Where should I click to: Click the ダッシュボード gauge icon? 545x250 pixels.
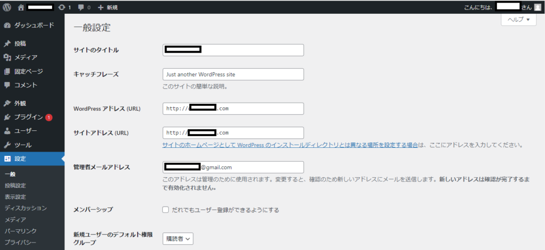click(7, 26)
